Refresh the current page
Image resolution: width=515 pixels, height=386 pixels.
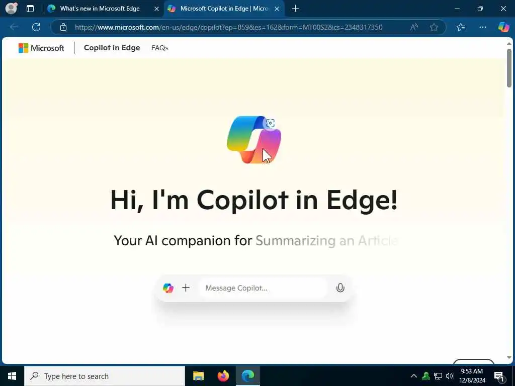tap(36, 27)
